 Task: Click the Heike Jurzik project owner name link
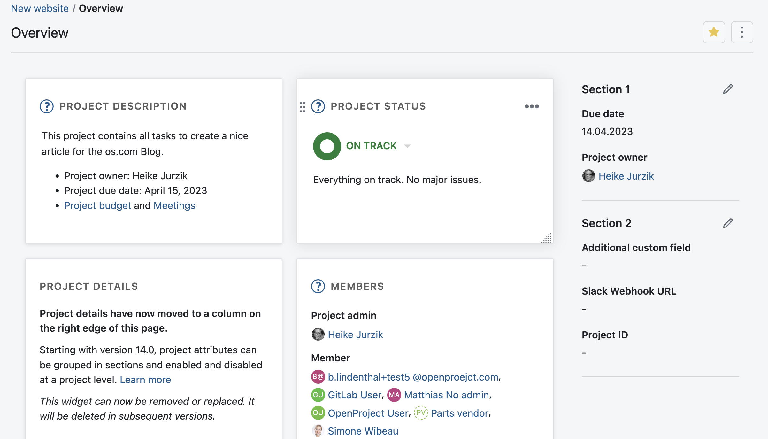coord(626,176)
